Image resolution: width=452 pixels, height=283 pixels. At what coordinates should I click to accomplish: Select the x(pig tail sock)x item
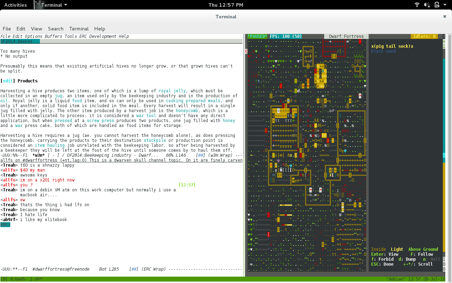click(392, 46)
